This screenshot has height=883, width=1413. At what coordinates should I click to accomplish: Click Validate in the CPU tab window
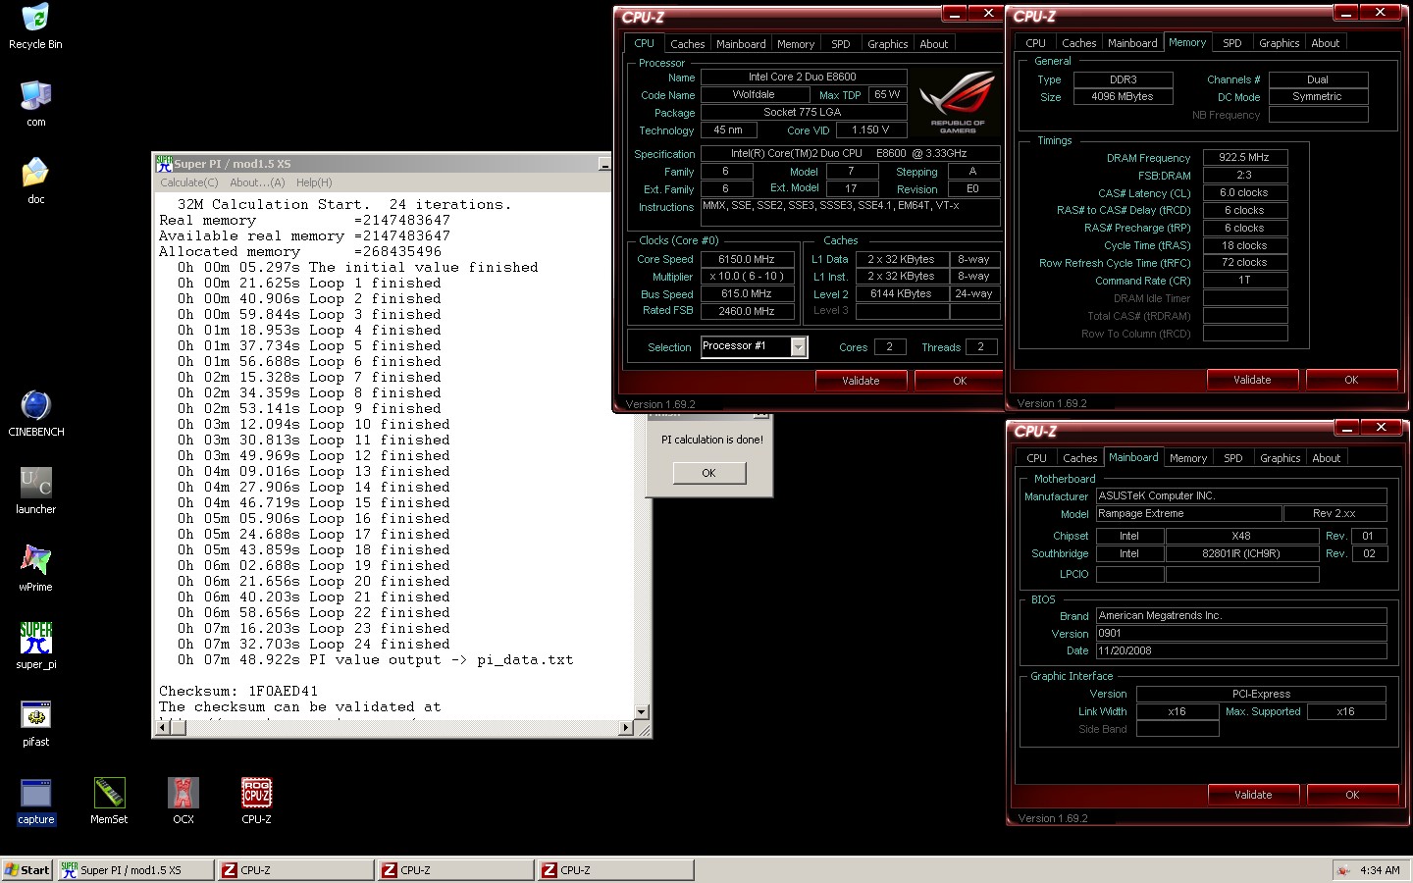861,381
